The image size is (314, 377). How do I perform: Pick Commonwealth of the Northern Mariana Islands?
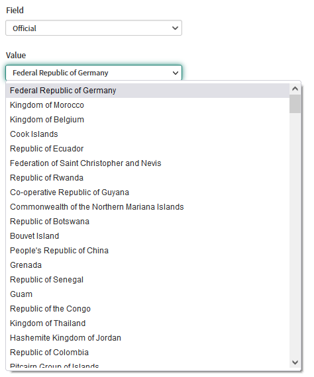[148, 207]
